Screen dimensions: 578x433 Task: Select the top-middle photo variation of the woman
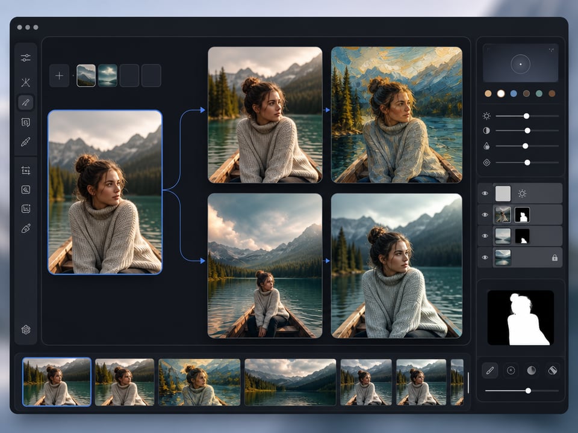pyautogui.click(x=265, y=115)
